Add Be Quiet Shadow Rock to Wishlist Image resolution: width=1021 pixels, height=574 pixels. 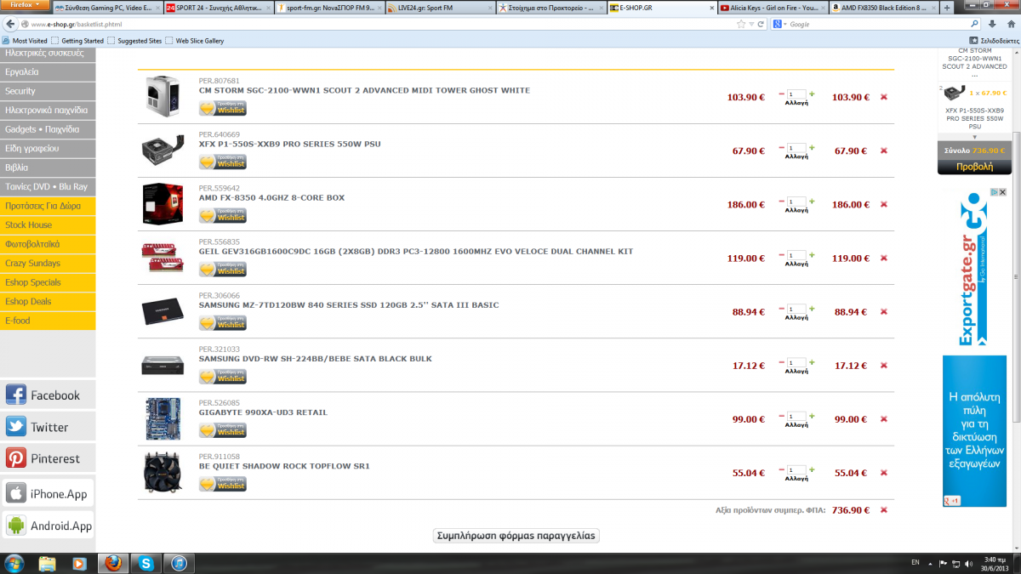point(223,484)
